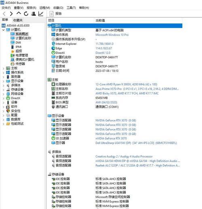Expand the 主板 tree node

pos(3,68)
